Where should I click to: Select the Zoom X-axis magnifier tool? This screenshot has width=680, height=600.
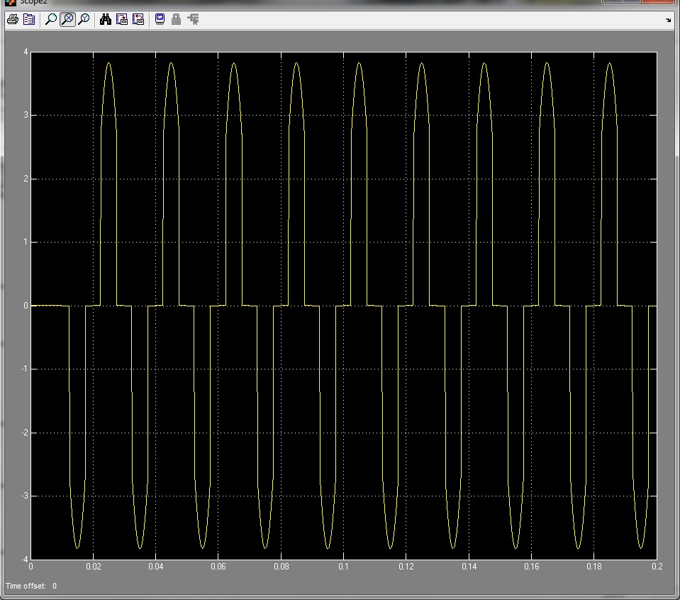(x=67, y=20)
